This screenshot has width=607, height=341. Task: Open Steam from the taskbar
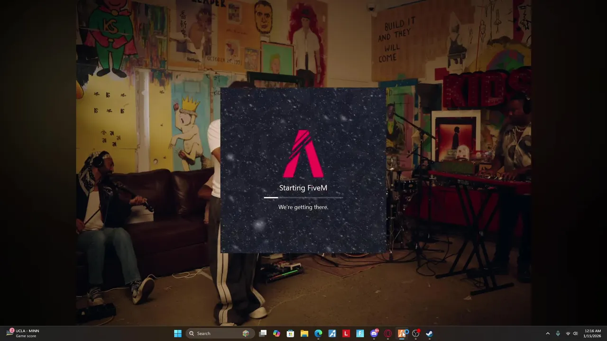(430, 333)
